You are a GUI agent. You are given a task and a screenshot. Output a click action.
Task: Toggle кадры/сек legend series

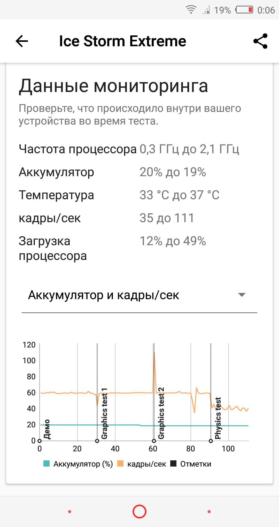click(x=142, y=464)
